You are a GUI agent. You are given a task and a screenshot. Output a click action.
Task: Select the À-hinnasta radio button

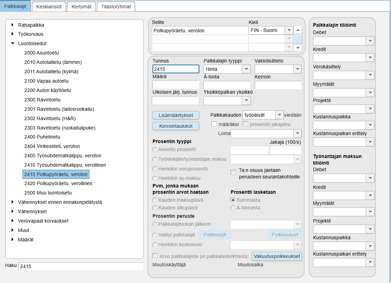pos(233,208)
